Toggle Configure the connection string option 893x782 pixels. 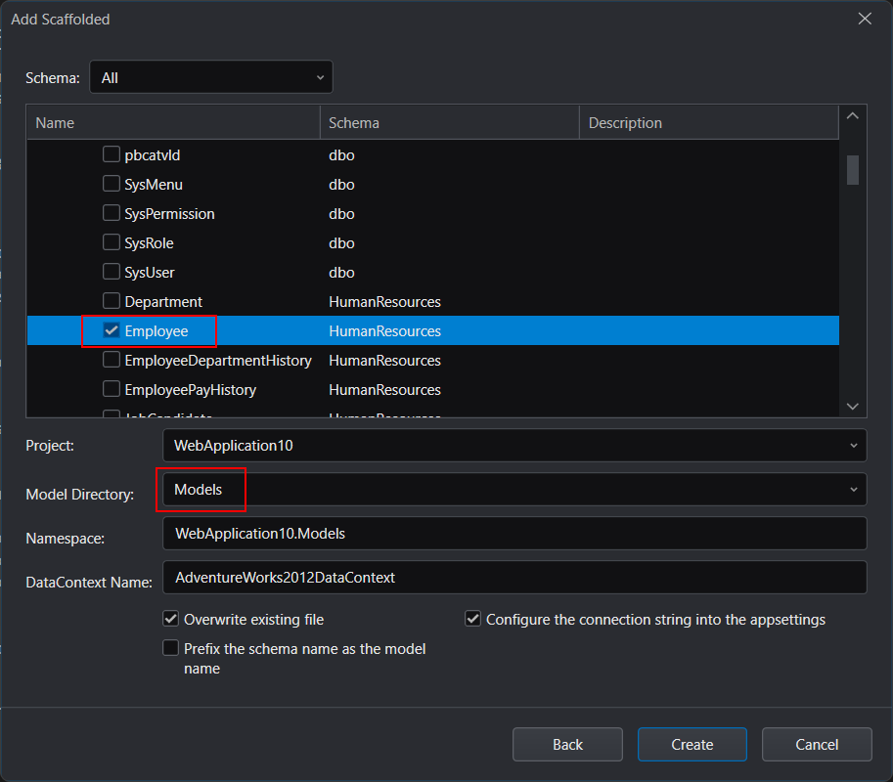pyautogui.click(x=472, y=619)
